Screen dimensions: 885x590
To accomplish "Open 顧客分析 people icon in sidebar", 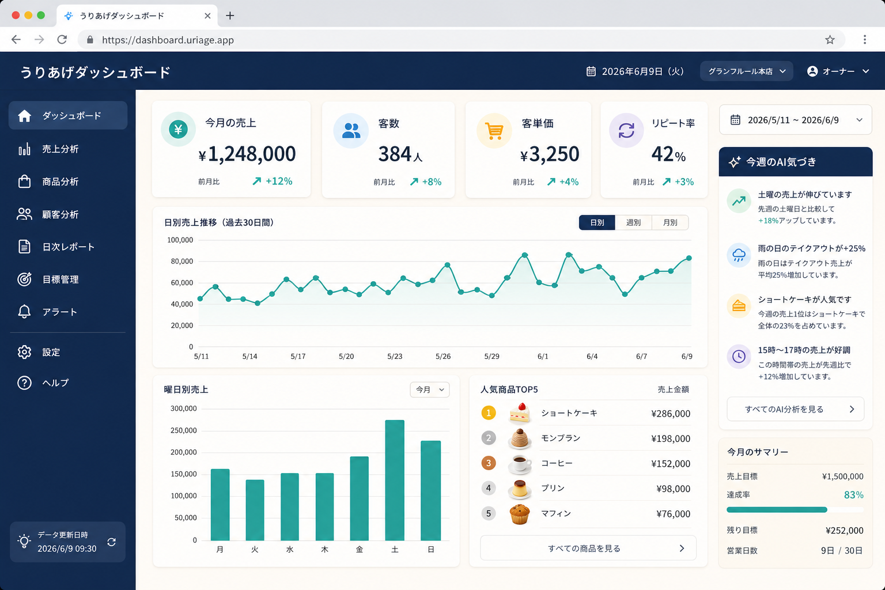I will (x=24, y=214).
